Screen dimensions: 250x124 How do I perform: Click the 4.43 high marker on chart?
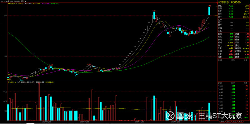pos(209,6)
